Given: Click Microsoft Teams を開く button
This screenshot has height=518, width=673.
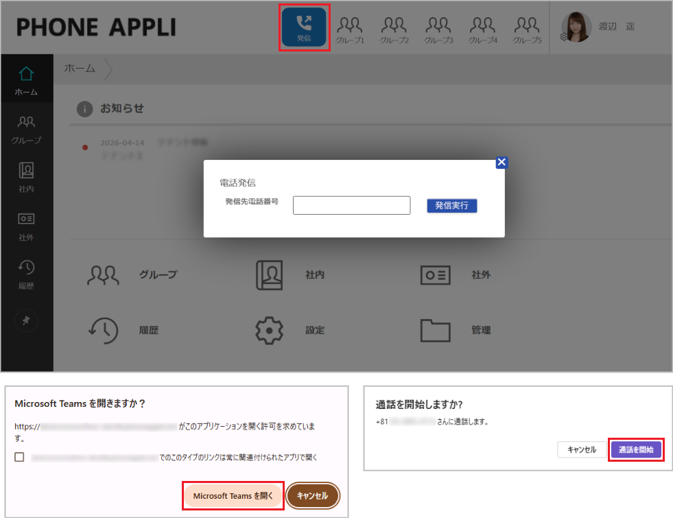Looking at the screenshot, I should 233,495.
